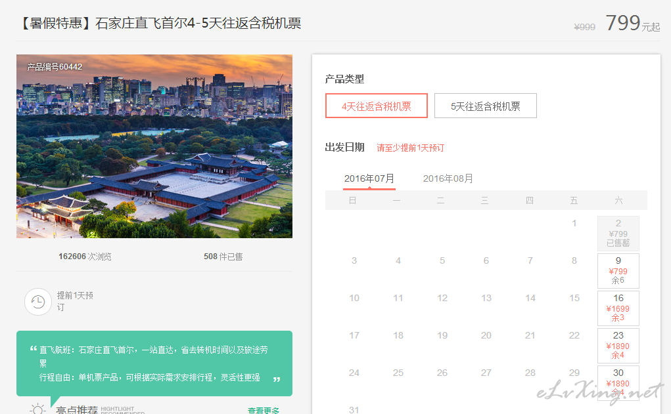Choose July 30 departure date cell
671x414 pixels.
pos(618,383)
